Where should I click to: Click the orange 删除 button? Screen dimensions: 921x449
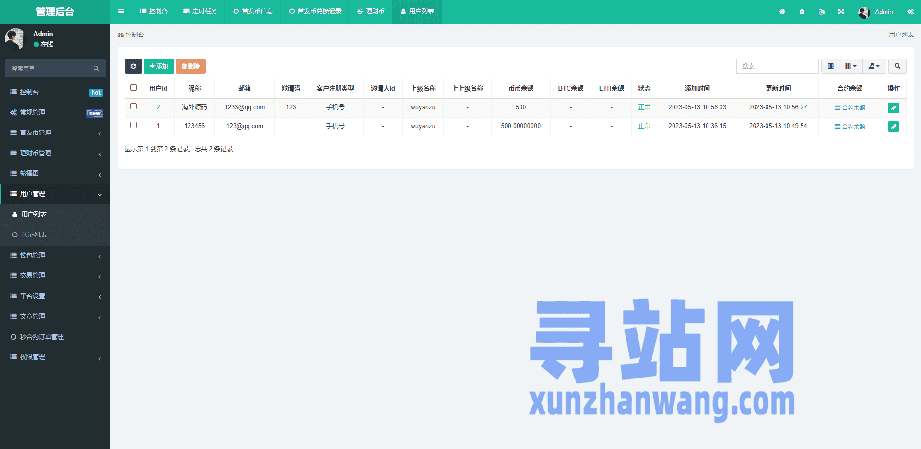click(190, 66)
